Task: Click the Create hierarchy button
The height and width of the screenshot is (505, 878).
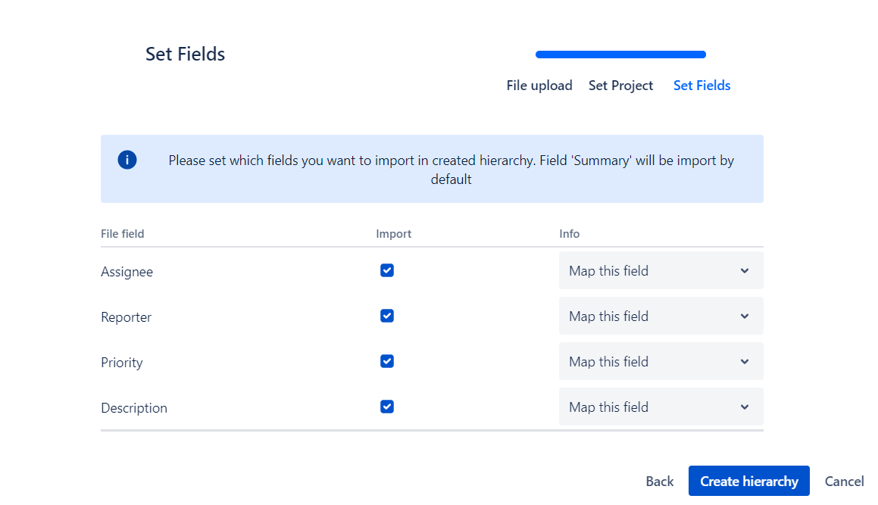Action: (748, 481)
